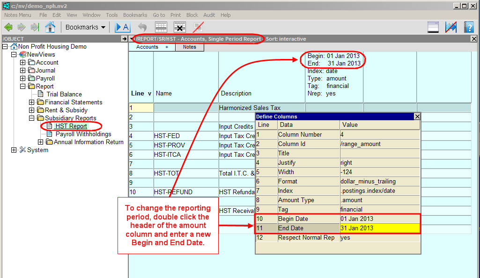
Task: Click the delete row icon with X
Action: (180, 27)
